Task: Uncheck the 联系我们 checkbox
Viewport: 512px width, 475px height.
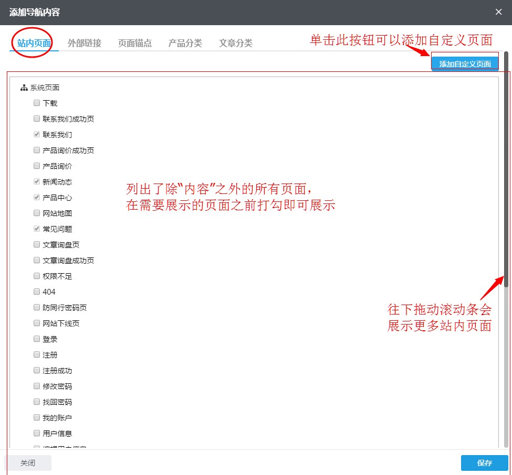Action: 36,134
